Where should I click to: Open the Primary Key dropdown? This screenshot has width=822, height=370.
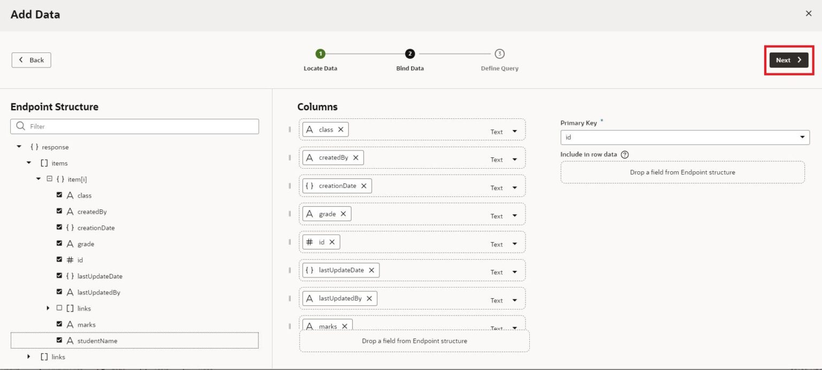(802, 137)
